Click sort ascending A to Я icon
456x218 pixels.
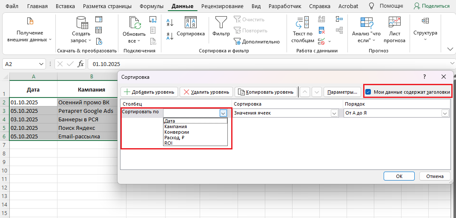click(170, 23)
